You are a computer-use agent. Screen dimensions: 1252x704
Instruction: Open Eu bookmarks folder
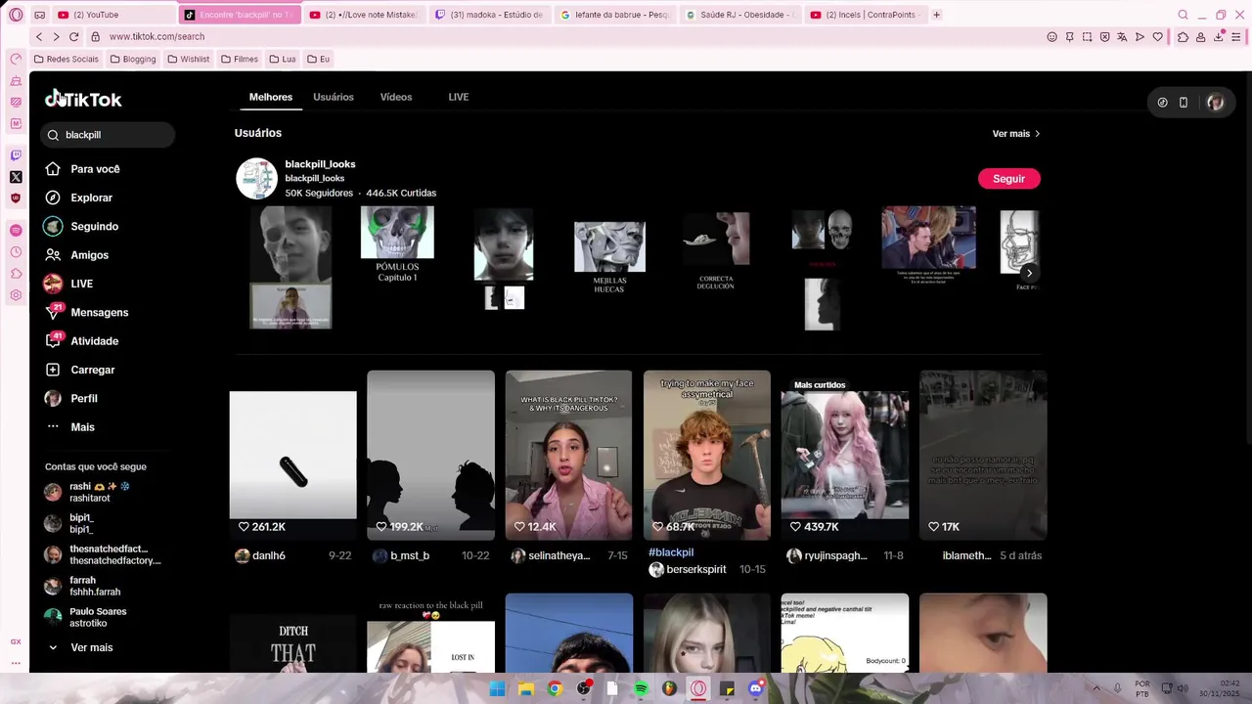point(319,59)
